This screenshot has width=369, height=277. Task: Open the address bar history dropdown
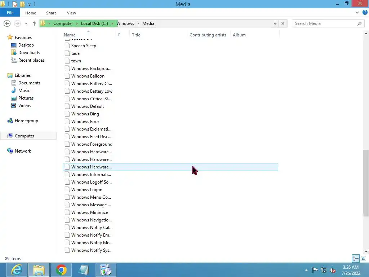[275, 23]
